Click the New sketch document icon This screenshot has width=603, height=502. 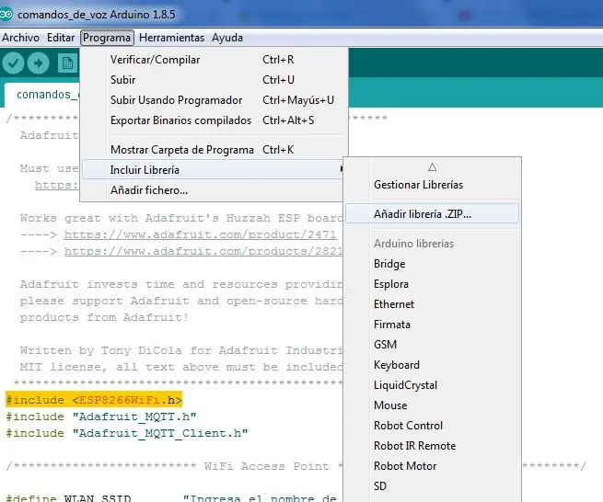pyautogui.click(x=68, y=63)
